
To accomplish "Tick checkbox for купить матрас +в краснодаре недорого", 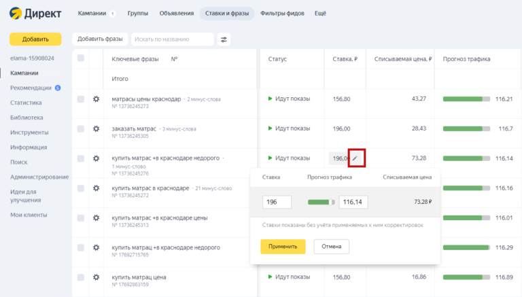I will [x=81, y=158].
